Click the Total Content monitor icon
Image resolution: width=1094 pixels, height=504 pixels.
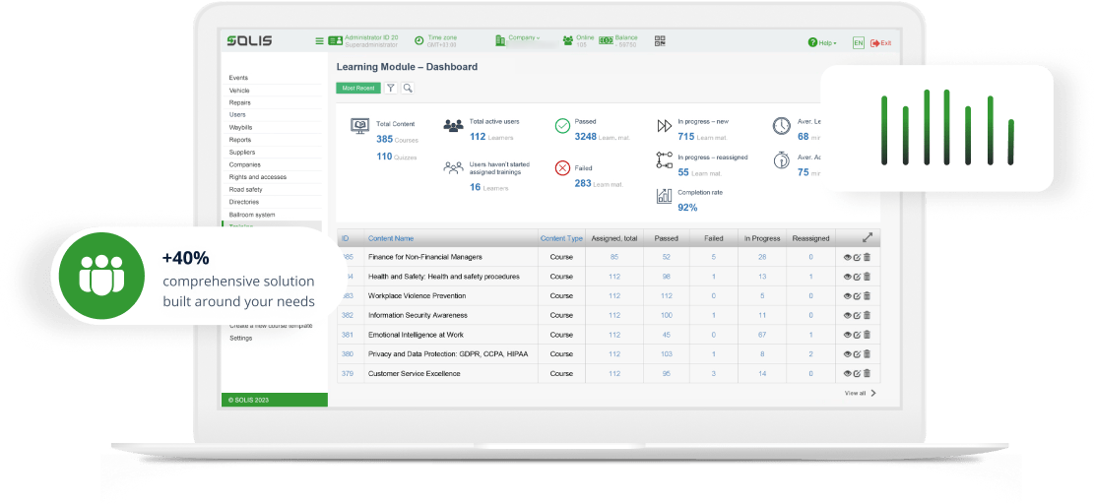pyautogui.click(x=359, y=126)
